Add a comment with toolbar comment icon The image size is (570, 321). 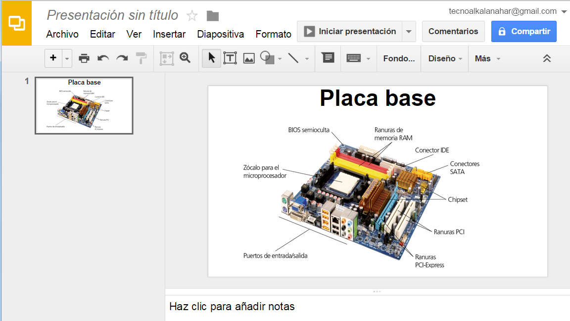pos(328,58)
